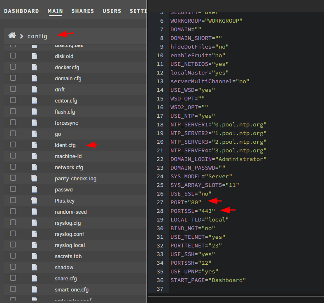324x303 pixels.
Task: Check the box for share.cfg
Action: pyautogui.click(x=13, y=278)
